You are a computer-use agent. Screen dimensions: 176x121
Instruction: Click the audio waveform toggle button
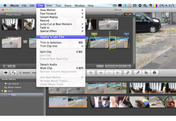[100, 66]
